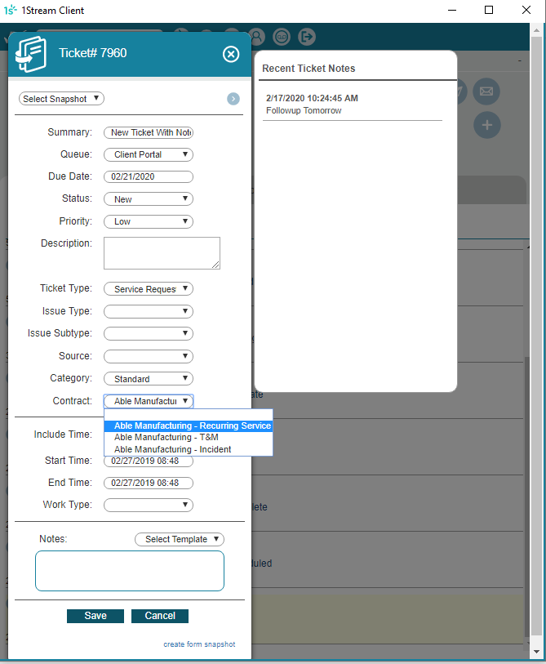This screenshot has width=546, height=664.
Task: Click the Due Date field 02/21/2020
Action: [149, 176]
